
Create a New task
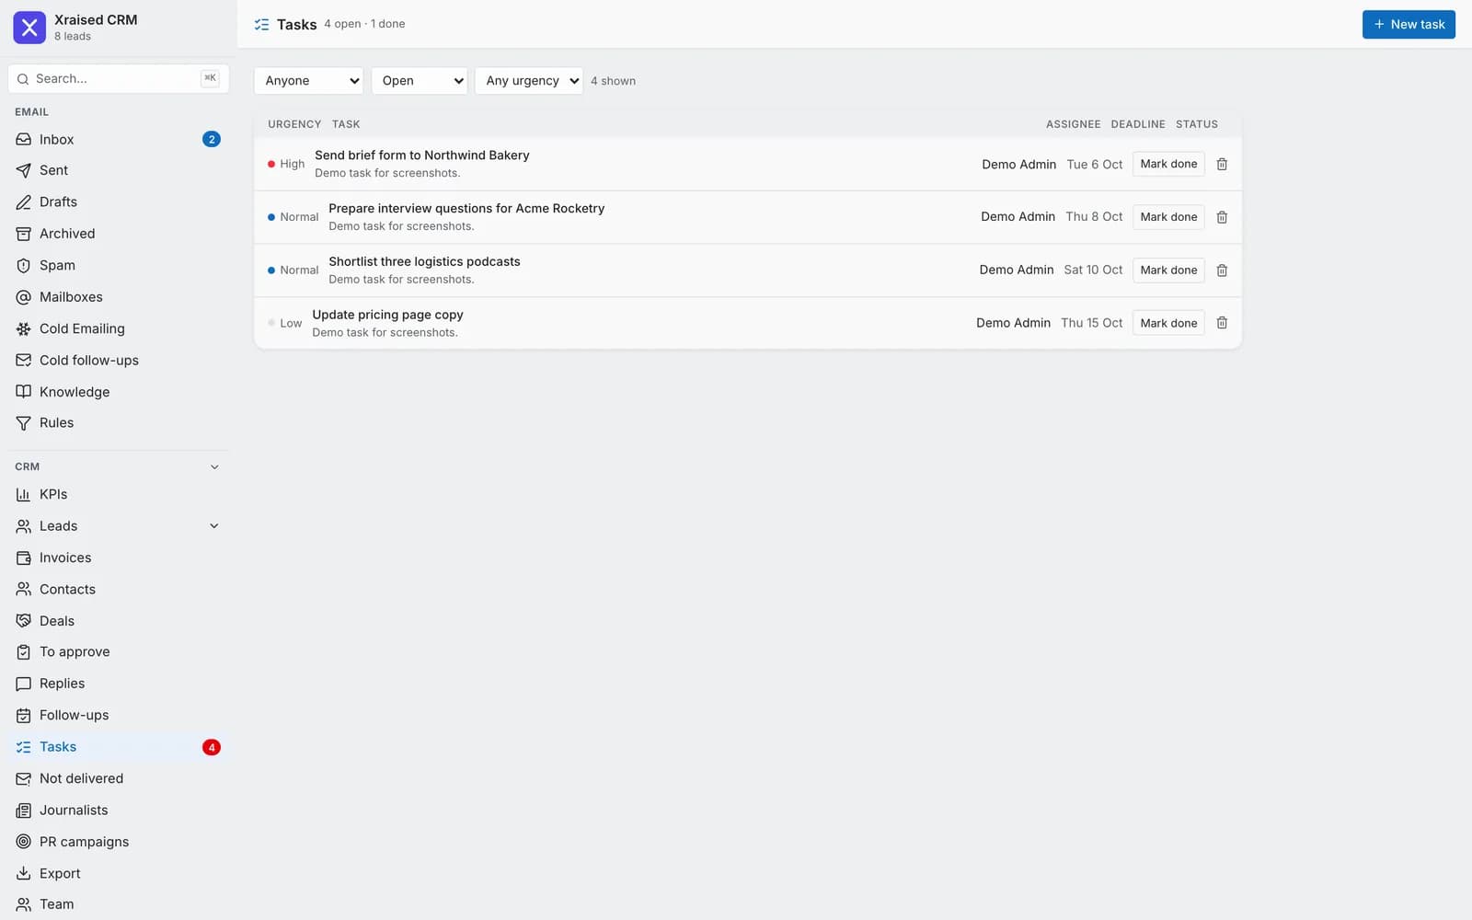[x=1409, y=25]
